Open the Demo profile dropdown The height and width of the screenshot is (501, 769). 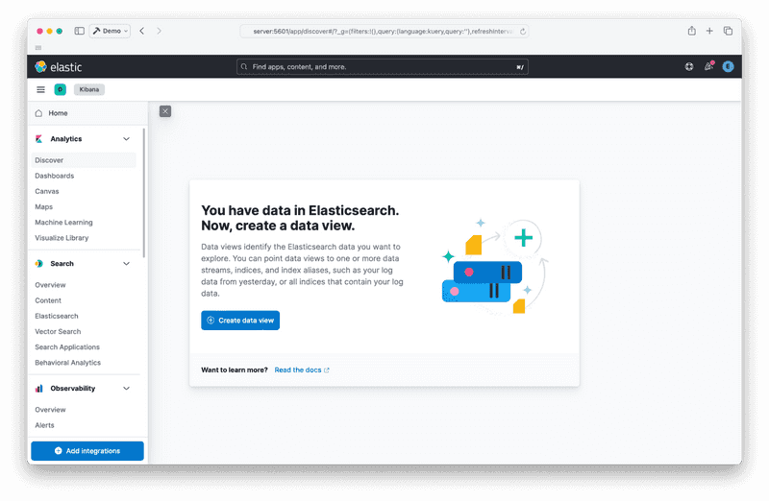pos(111,31)
